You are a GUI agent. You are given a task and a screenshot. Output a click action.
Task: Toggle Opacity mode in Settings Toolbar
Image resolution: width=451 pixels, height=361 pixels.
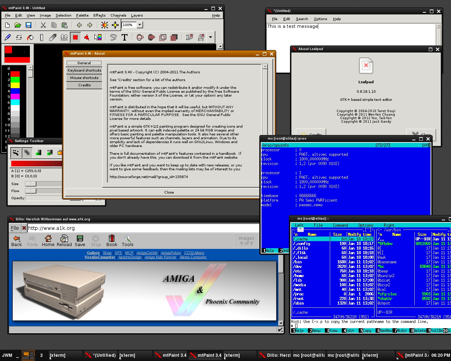point(27,153)
